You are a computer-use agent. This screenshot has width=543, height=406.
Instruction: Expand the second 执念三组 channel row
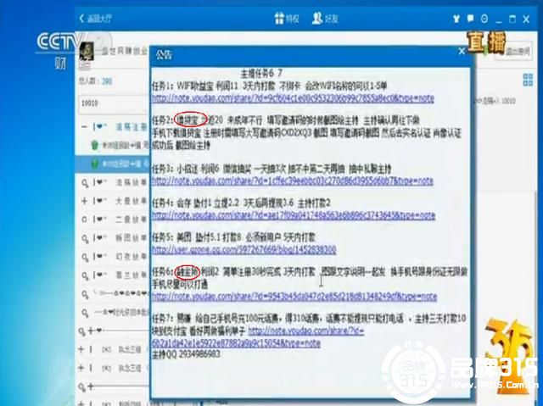81,368
